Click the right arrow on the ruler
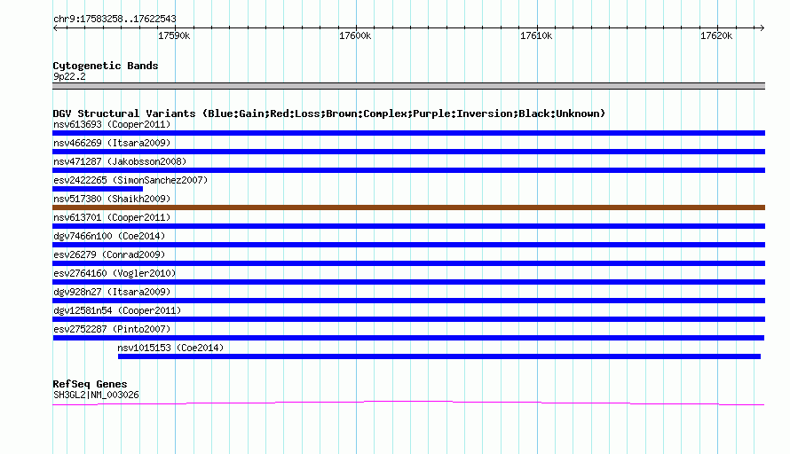Viewport: 790px width, 454px height. pyautogui.click(x=762, y=28)
